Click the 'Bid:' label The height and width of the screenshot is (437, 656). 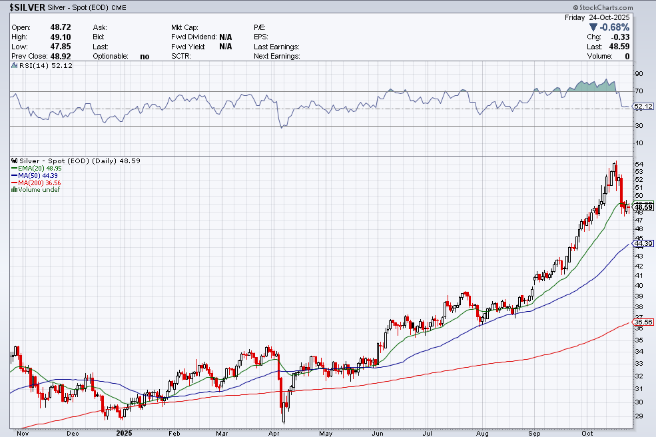[x=99, y=37]
